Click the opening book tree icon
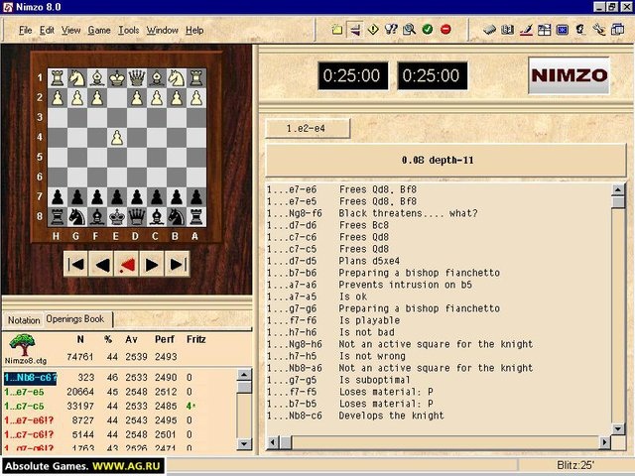Screen dimensions: 635x476 [x=23, y=345]
